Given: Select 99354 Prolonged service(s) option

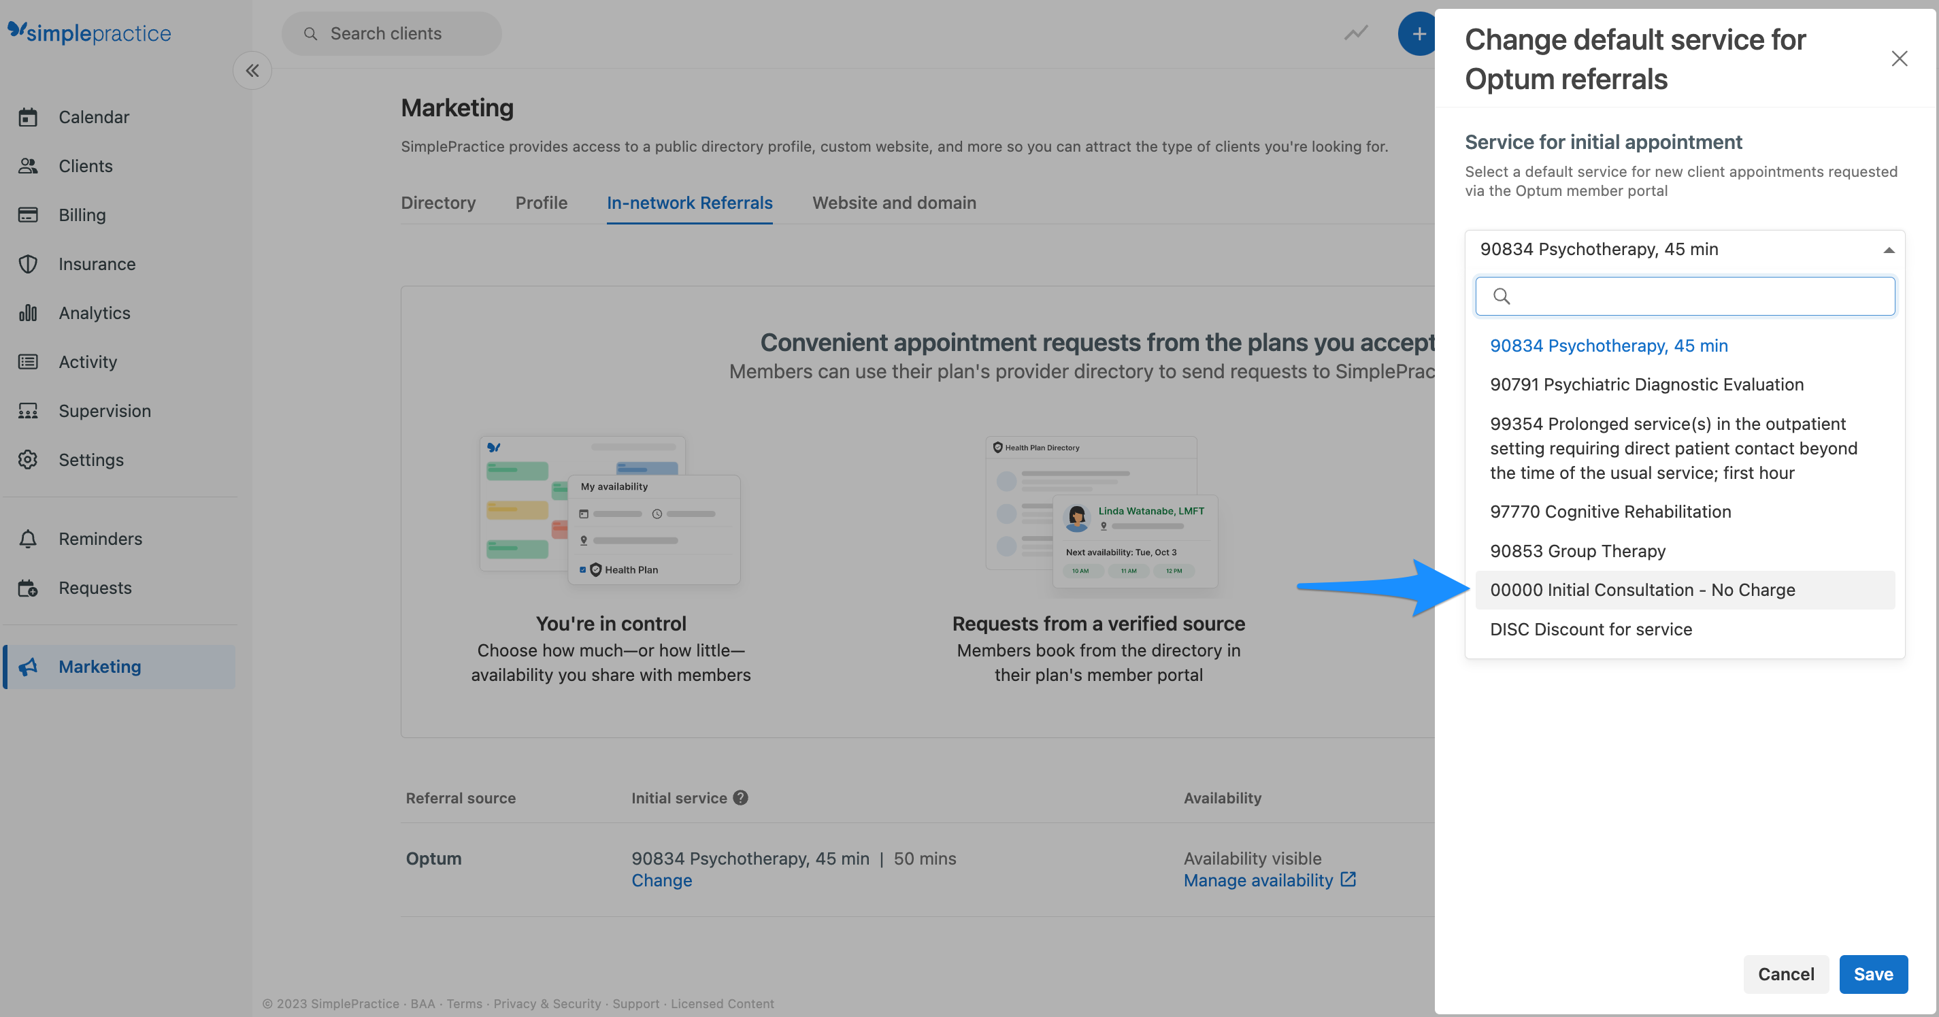Looking at the screenshot, I should pyautogui.click(x=1685, y=449).
